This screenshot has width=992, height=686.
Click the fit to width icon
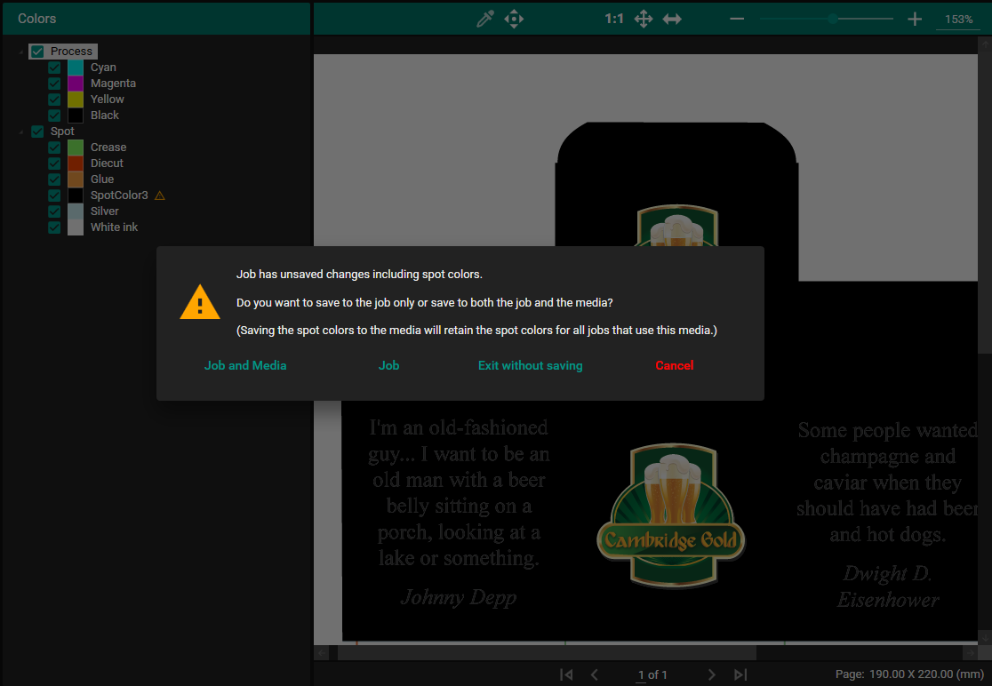tap(672, 19)
